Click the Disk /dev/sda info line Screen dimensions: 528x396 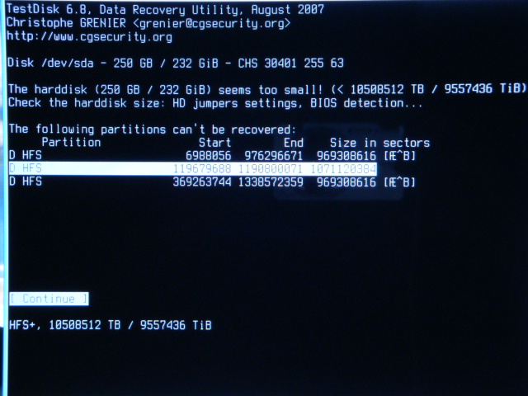click(x=176, y=63)
